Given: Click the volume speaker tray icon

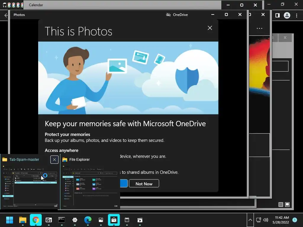Looking at the screenshot, I should point(266,220).
